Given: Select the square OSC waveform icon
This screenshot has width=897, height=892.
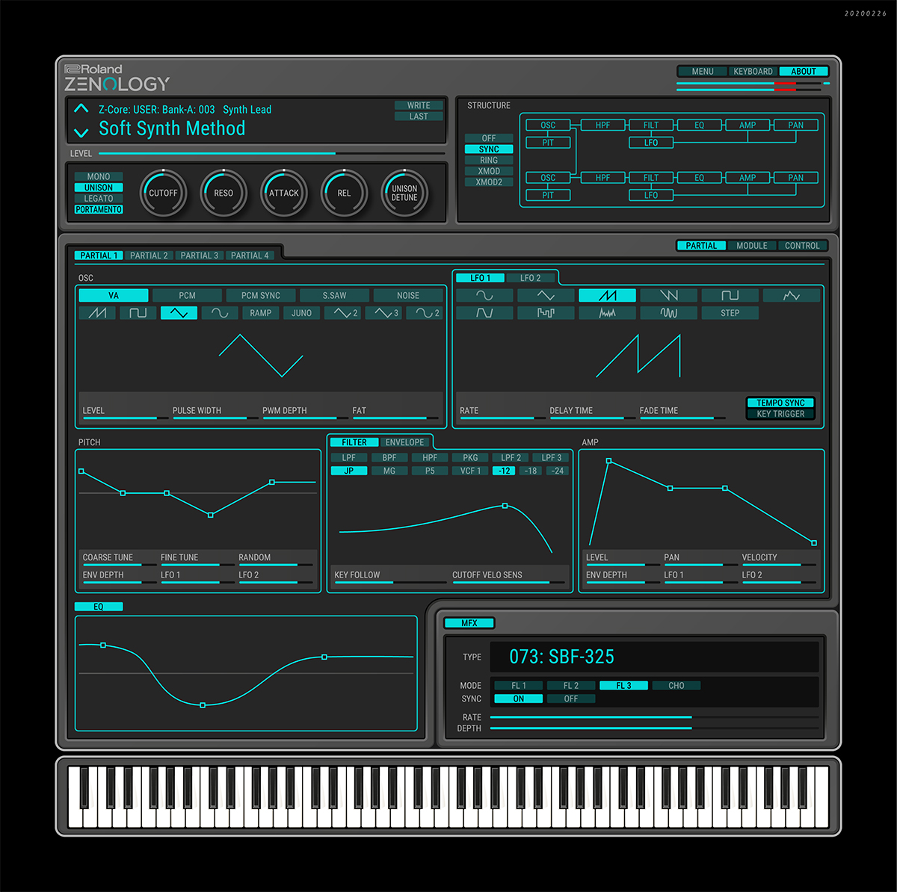Looking at the screenshot, I should pos(138,313).
